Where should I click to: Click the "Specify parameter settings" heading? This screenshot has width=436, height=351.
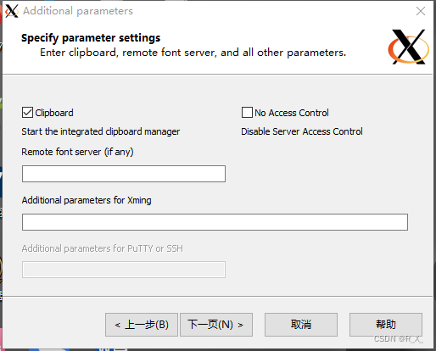(x=91, y=38)
